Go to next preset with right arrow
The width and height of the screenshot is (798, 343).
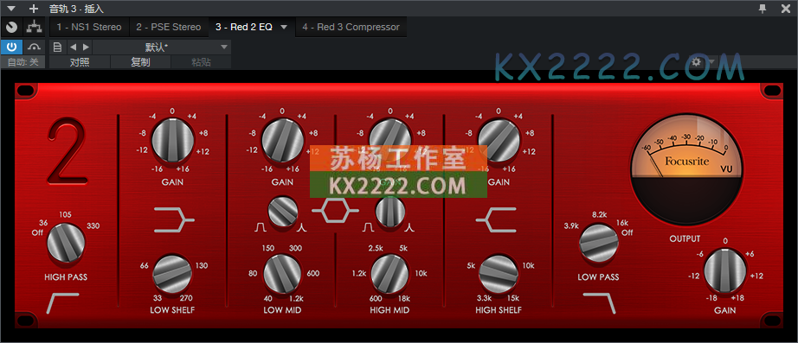coord(86,48)
